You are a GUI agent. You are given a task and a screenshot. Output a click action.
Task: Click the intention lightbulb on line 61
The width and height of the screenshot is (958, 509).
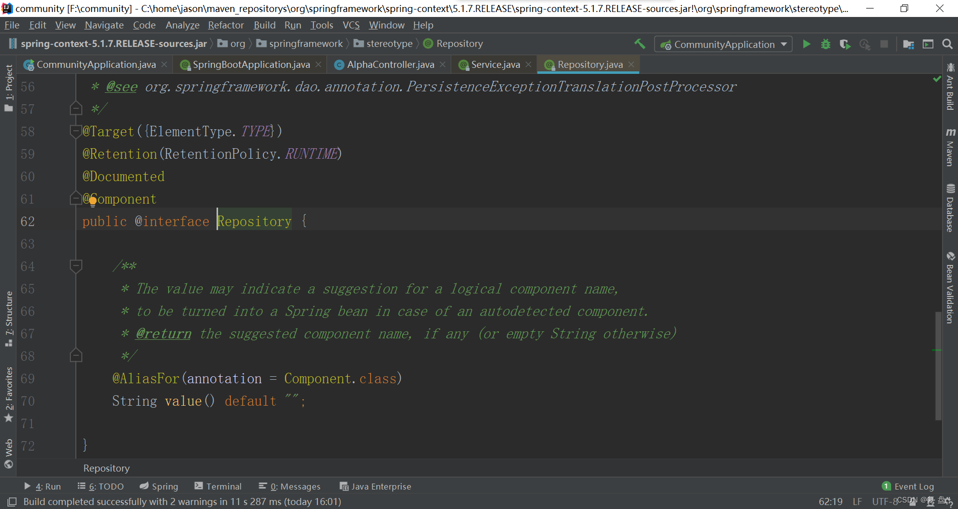click(x=93, y=202)
